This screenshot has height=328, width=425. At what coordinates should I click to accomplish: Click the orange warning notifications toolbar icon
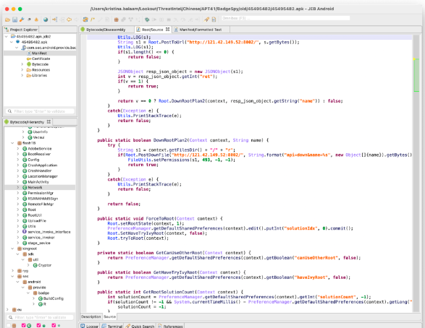click(x=36, y=20)
